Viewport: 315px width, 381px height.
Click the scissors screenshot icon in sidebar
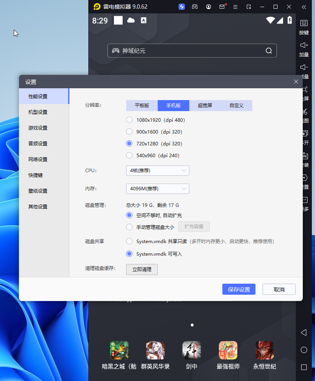coord(305,112)
